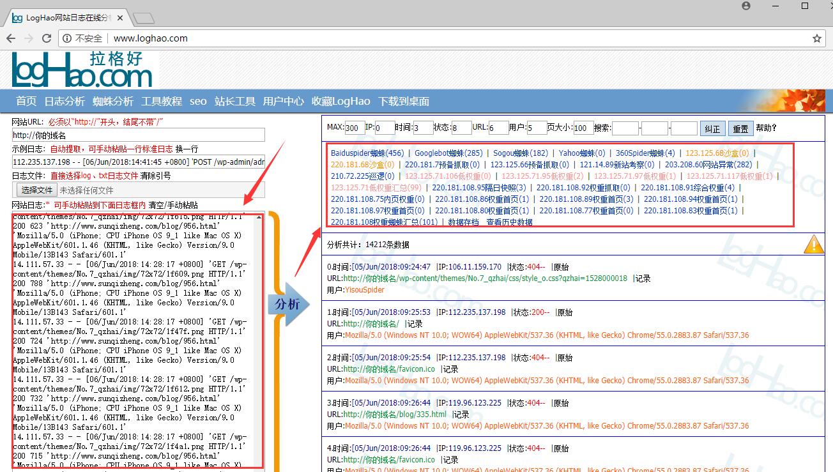Click inside the 网站日志 log textarea

click(x=133, y=342)
